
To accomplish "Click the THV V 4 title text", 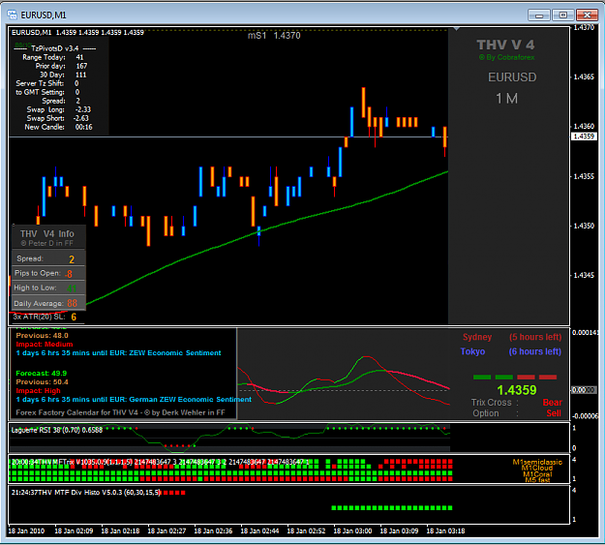I will [x=506, y=45].
